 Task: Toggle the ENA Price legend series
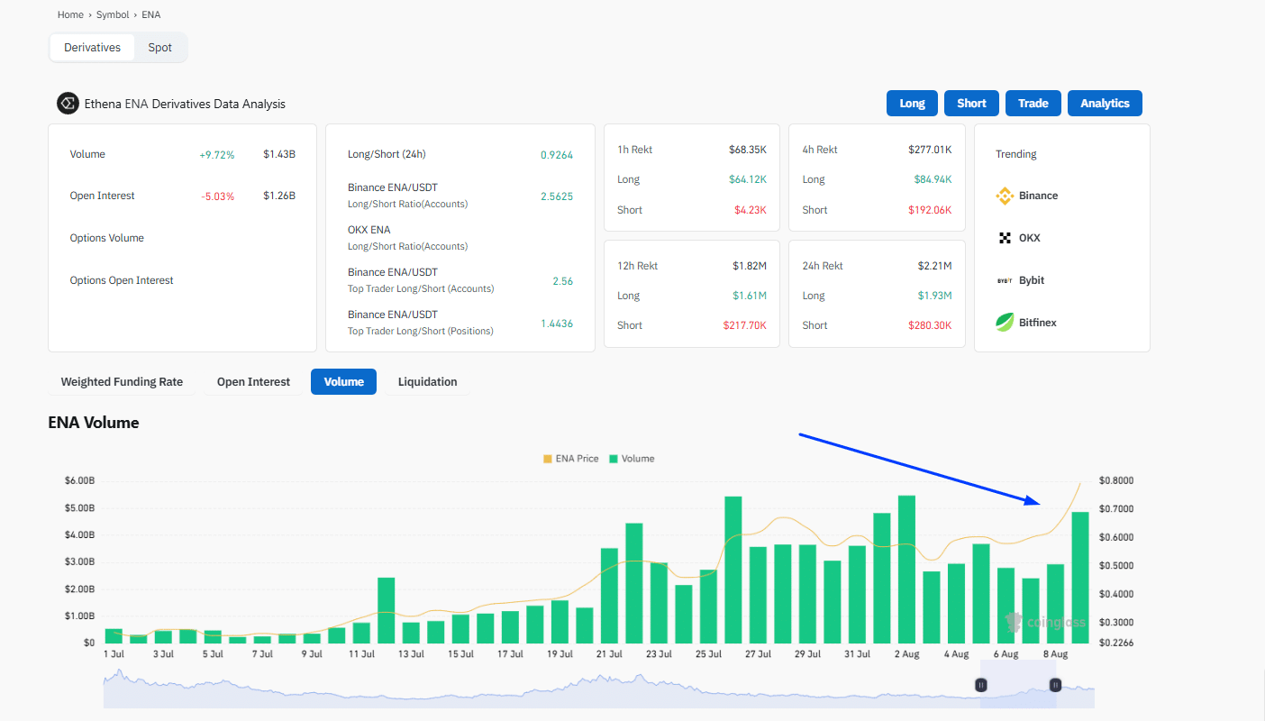[570, 459]
